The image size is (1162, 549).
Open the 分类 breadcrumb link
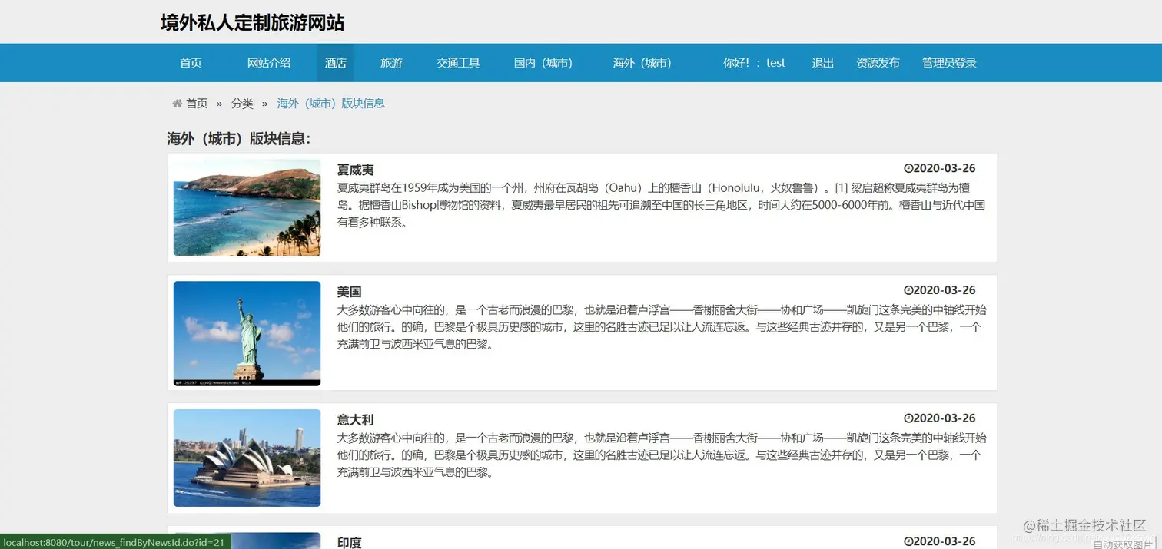click(242, 103)
